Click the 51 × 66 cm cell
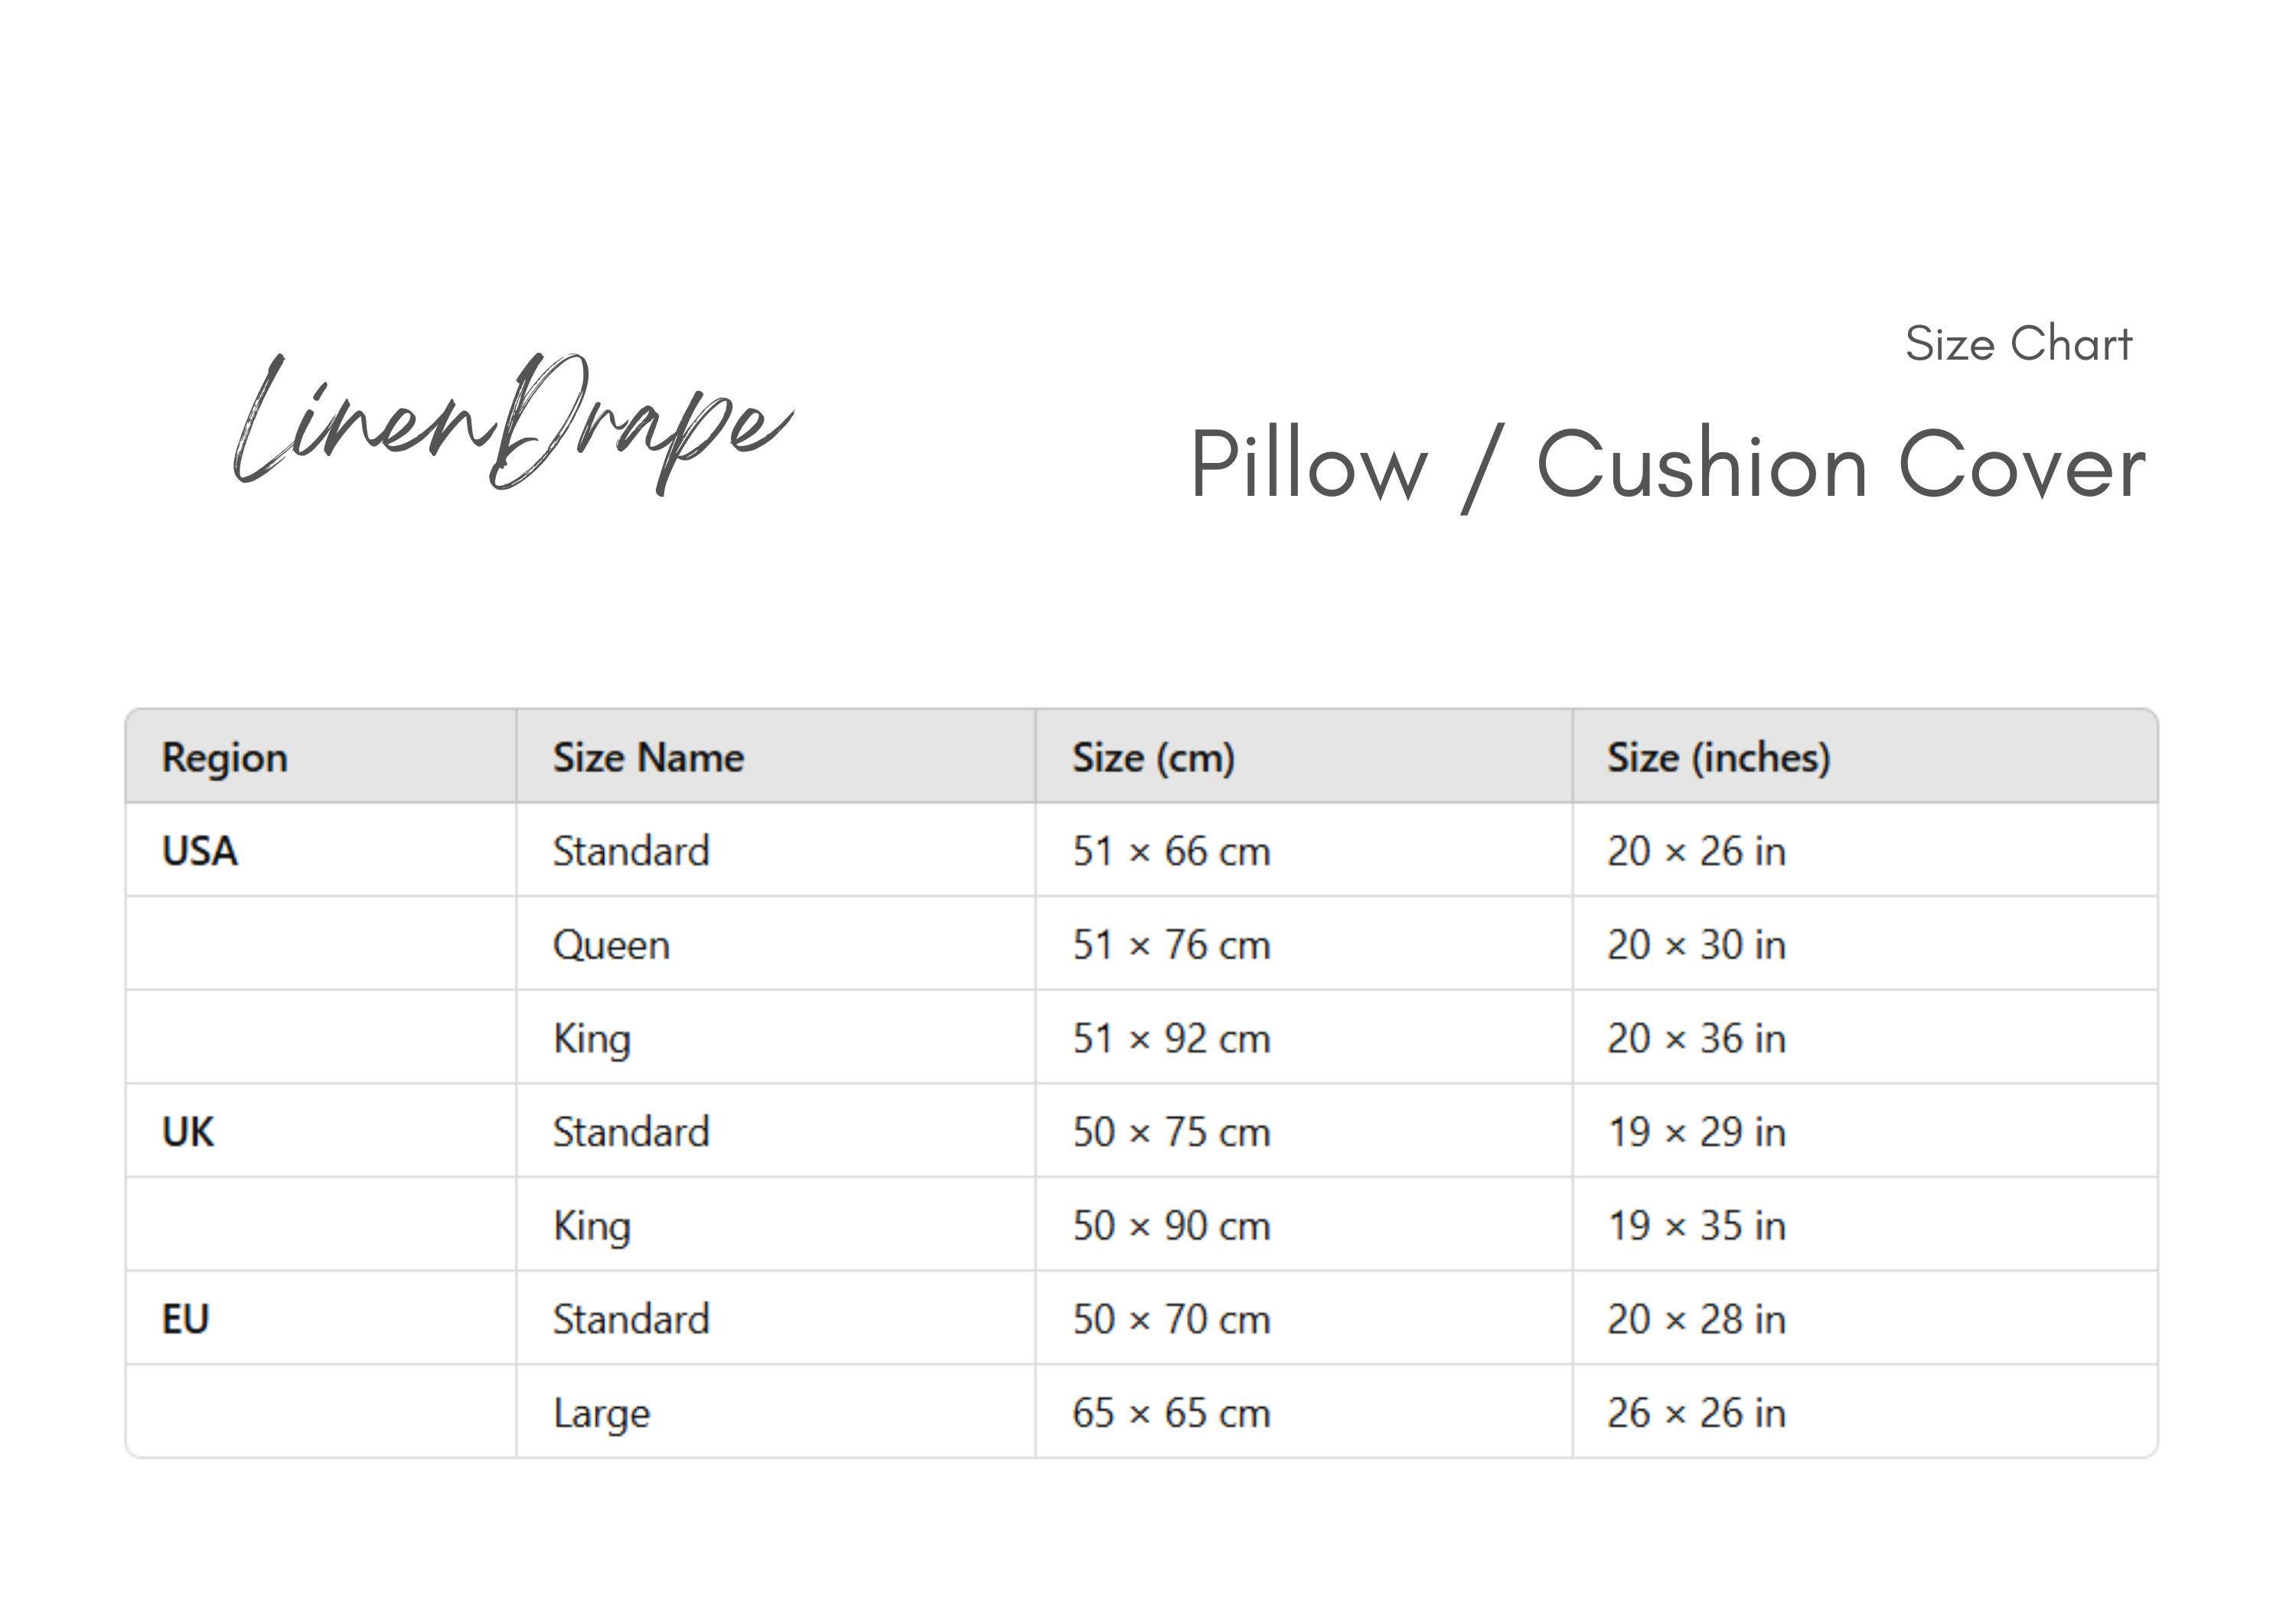Image resolution: width=2296 pixels, height=1623 pixels. (1304, 850)
